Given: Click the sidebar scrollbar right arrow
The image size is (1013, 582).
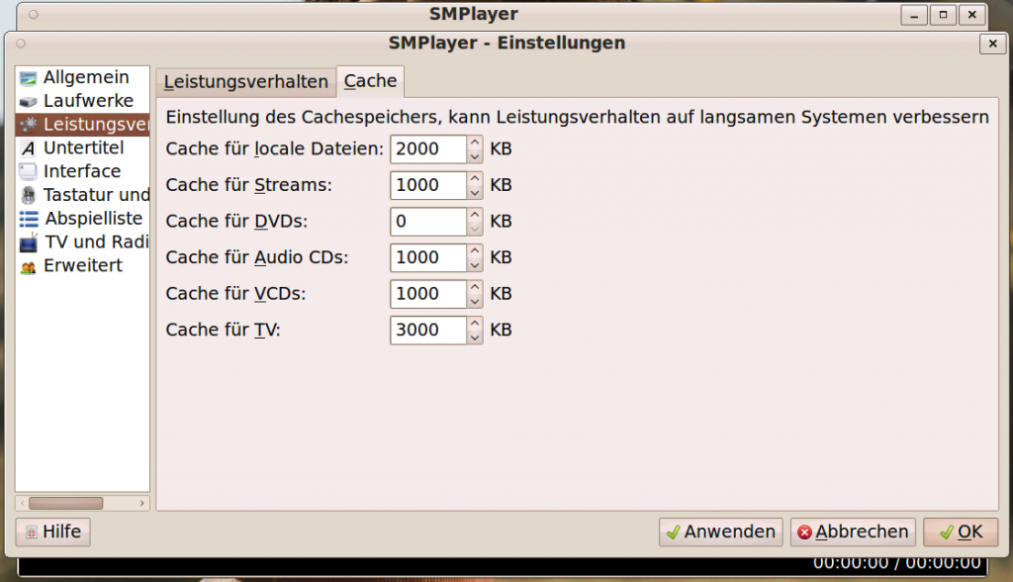Looking at the screenshot, I should pos(142,503).
